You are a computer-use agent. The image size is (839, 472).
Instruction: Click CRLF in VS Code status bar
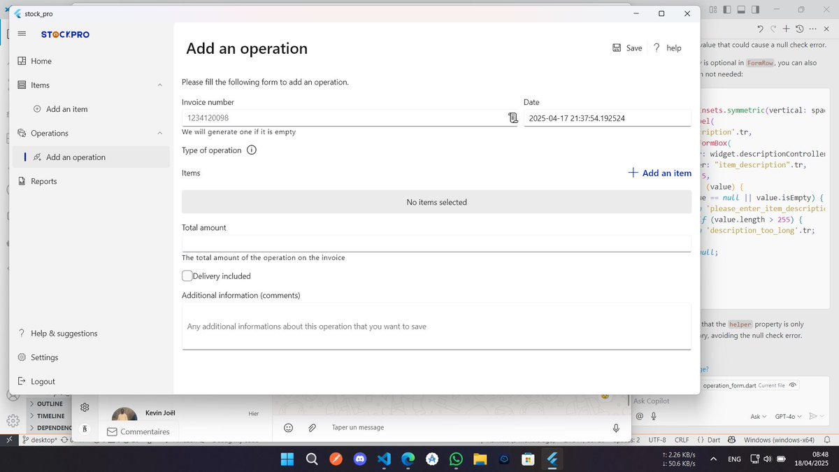pos(681,440)
